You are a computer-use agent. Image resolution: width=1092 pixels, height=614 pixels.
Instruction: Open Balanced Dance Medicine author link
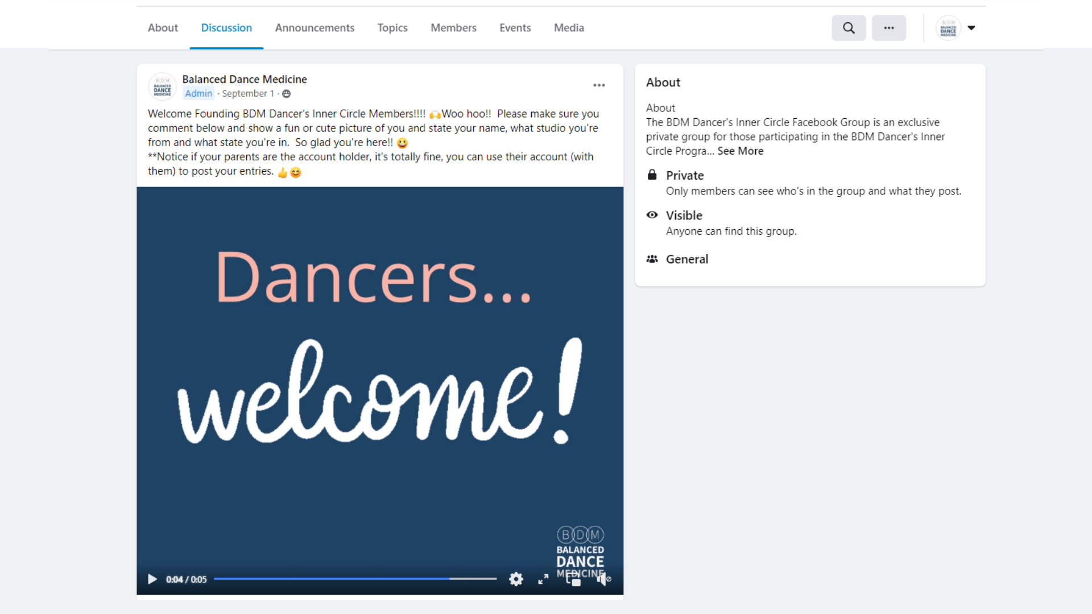pyautogui.click(x=245, y=80)
